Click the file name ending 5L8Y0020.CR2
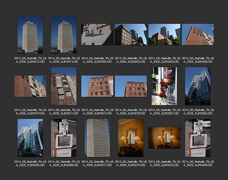The image size is (228, 180). (x=164, y=163)
